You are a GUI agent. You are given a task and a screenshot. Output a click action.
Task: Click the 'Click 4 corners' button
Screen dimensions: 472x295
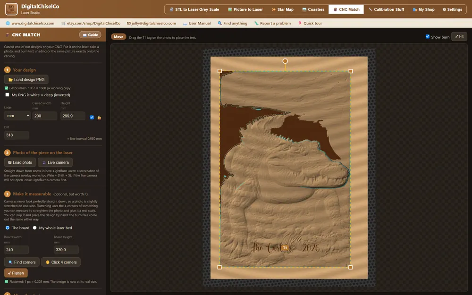tap(61, 262)
